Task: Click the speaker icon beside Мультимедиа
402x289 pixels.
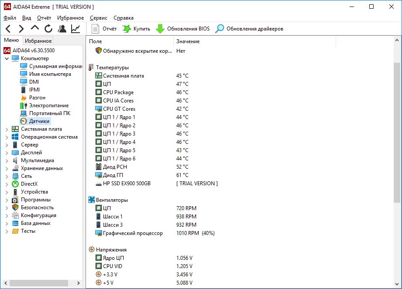Action: 15,160
